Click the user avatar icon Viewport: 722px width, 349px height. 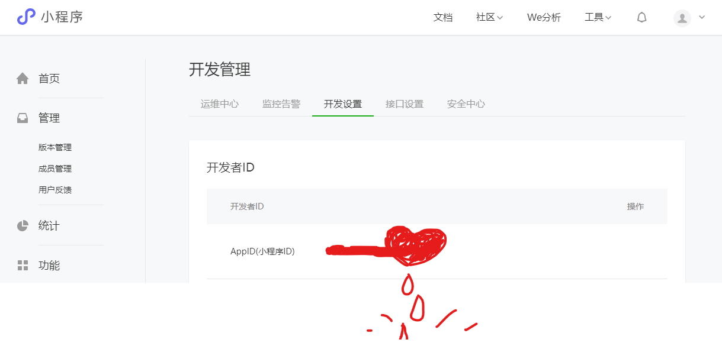[682, 18]
